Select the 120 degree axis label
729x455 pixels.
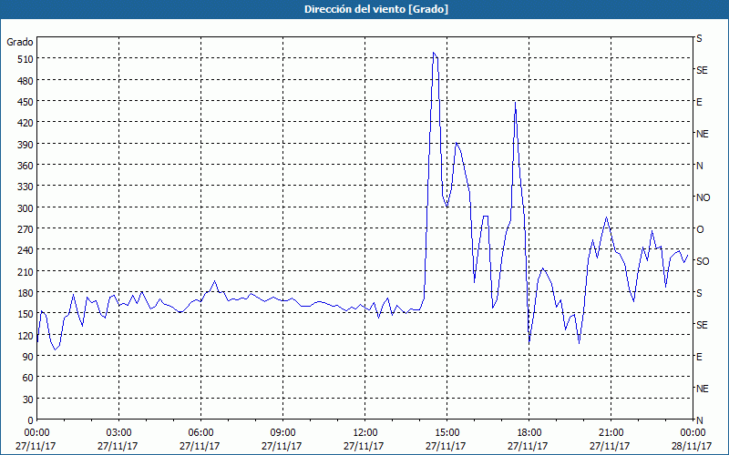pyautogui.click(x=26, y=335)
